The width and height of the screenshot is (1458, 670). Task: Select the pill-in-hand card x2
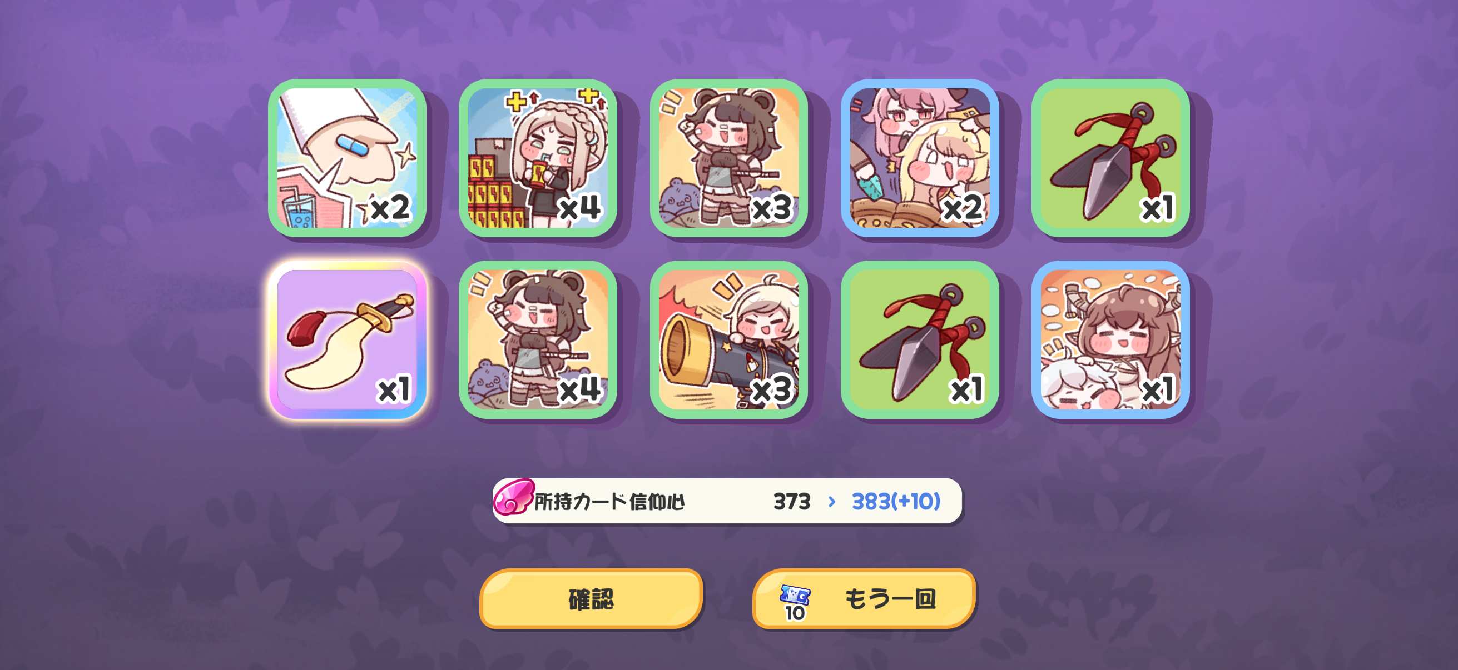[x=347, y=158]
